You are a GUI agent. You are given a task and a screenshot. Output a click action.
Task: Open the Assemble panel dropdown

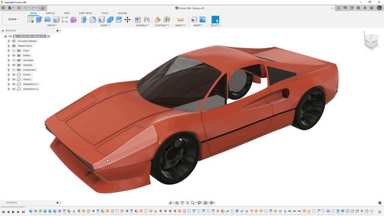142,25
